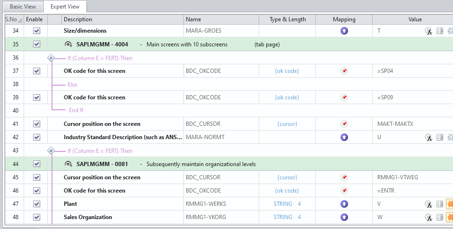Disable the Plant row checkbox
Screen dimensions: 453x229
(x=37, y=204)
